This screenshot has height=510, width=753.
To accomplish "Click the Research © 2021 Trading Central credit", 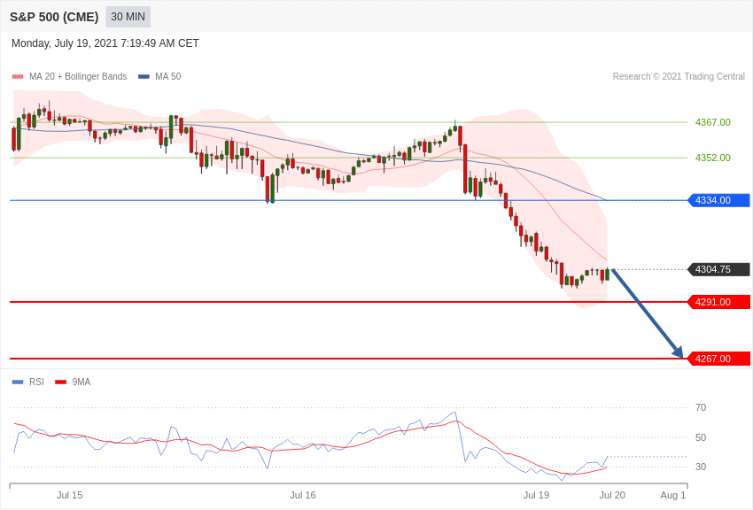I will pos(679,77).
